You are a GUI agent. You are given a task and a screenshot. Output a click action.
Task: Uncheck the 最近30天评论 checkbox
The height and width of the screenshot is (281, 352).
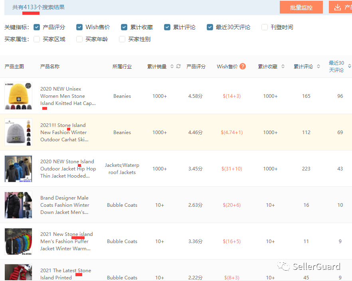pos(210,27)
